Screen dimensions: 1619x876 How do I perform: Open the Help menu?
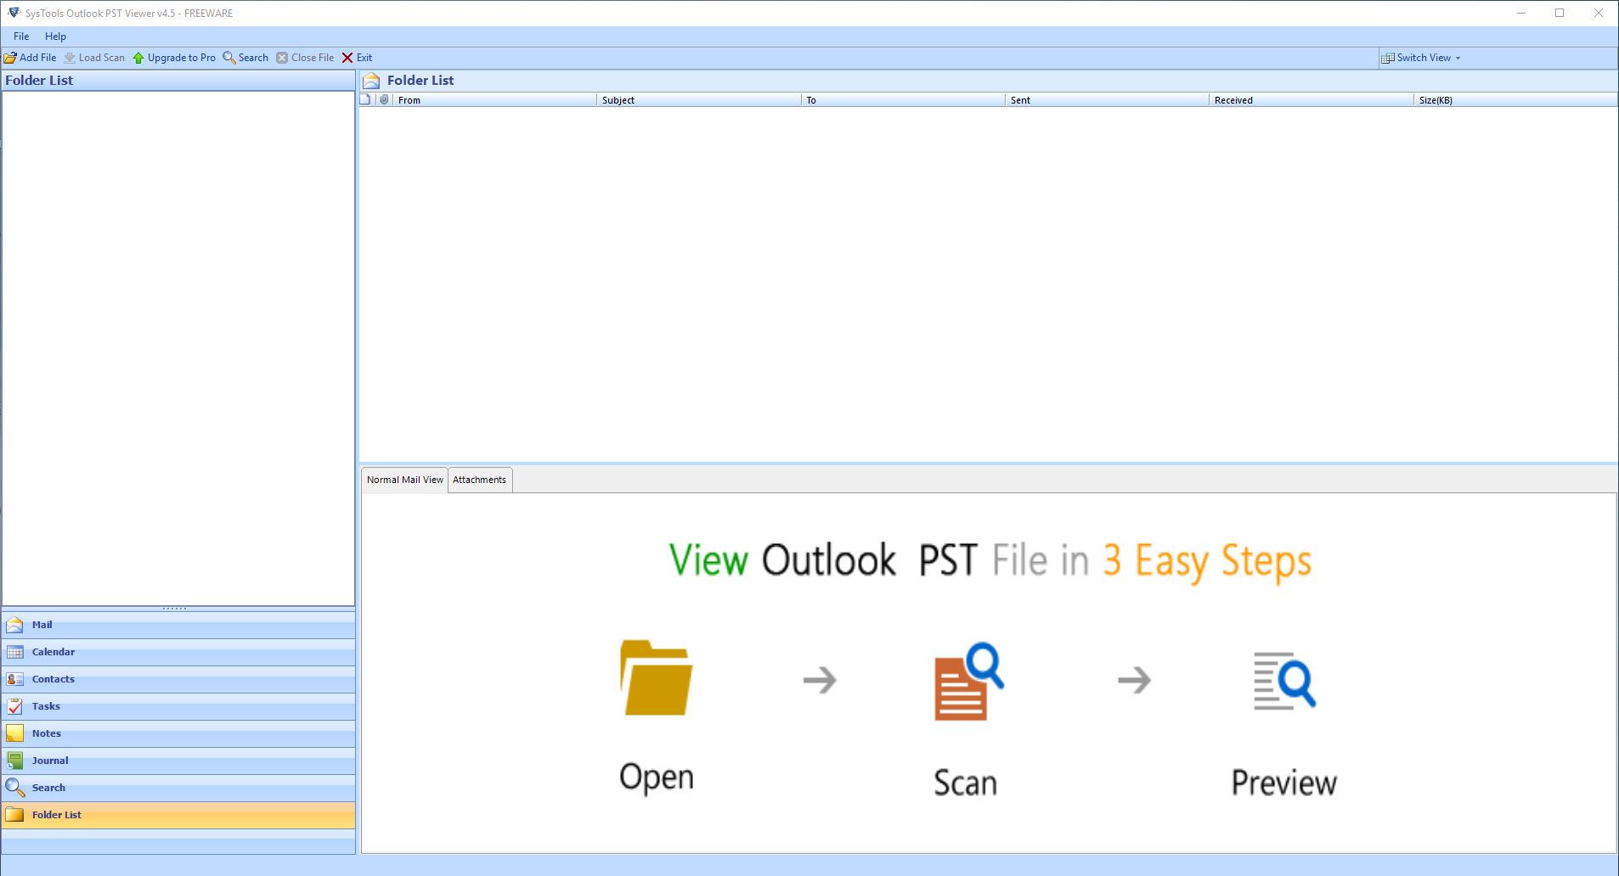click(55, 36)
